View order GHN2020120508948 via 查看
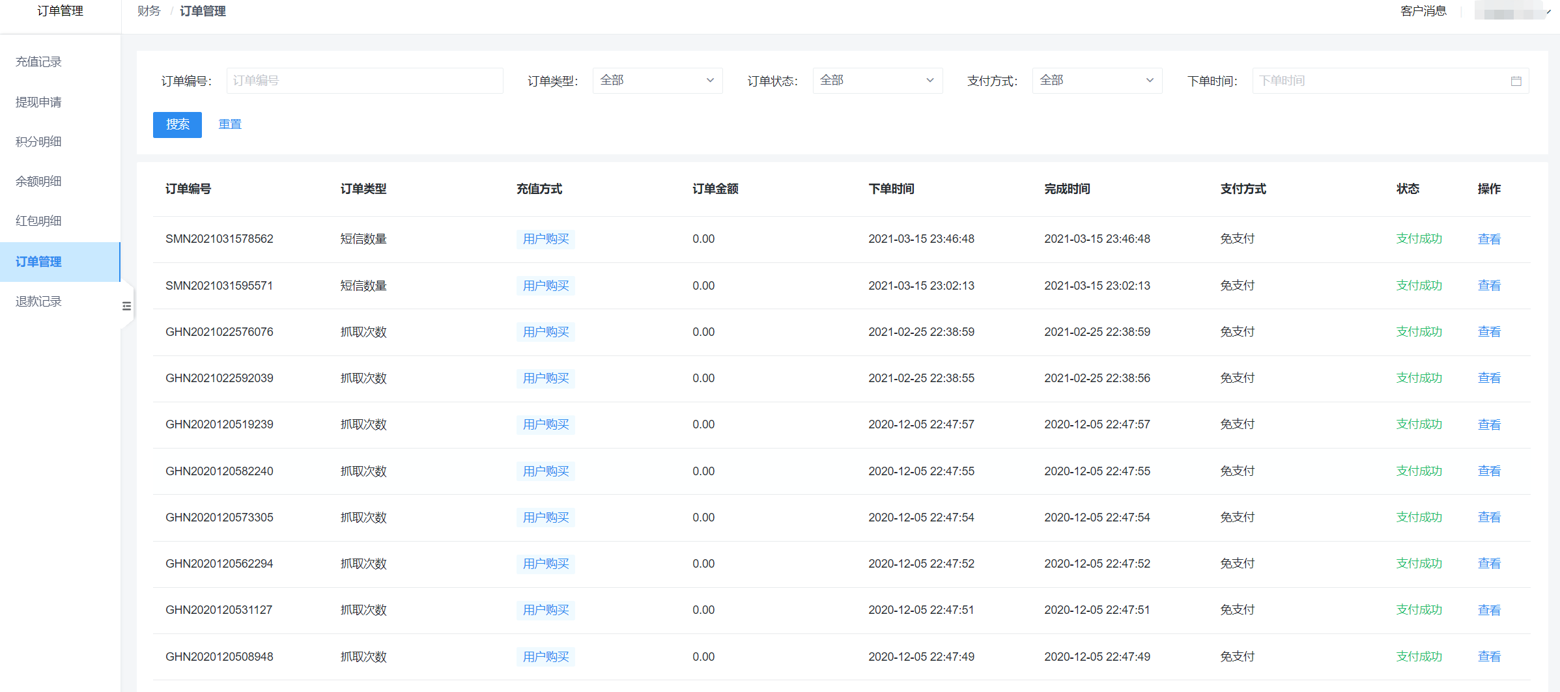This screenshot has width=1560, height=692. click(x=1489, y=657)
